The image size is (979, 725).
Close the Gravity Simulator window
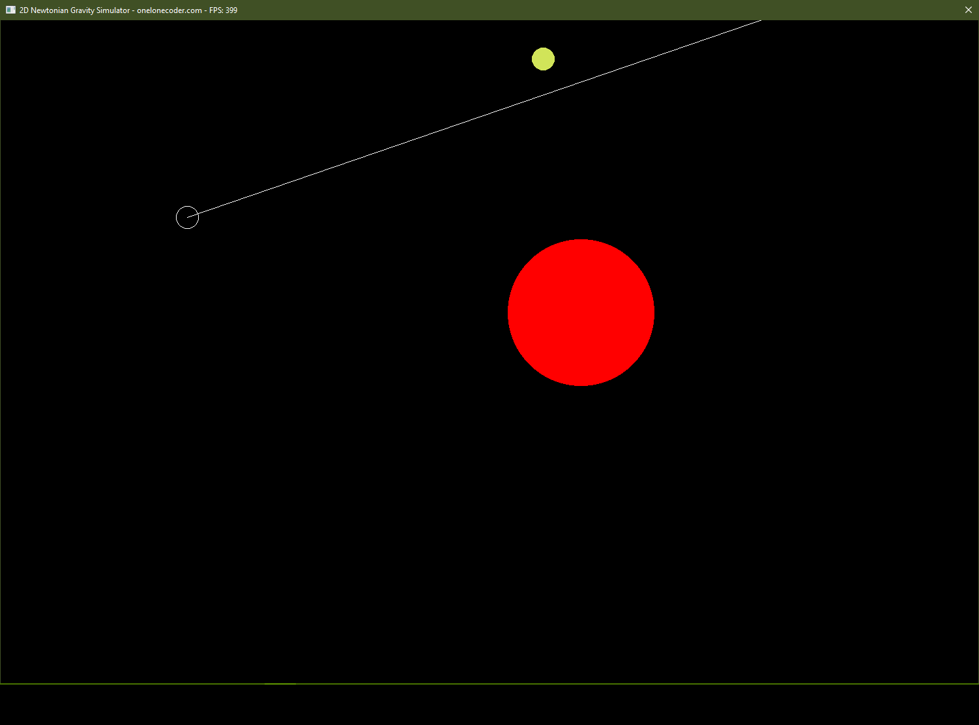pos(968,10)
